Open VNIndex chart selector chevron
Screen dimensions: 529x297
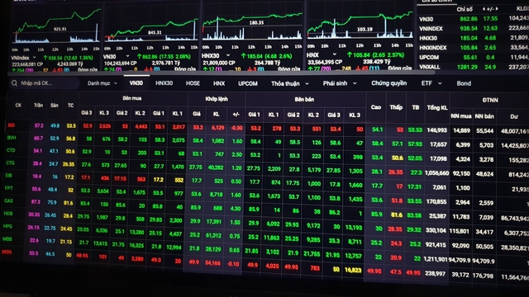34,58
